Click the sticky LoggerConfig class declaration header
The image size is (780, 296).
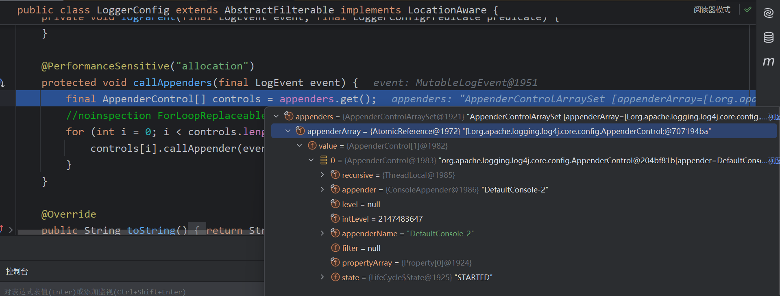[x=258, y=10]
